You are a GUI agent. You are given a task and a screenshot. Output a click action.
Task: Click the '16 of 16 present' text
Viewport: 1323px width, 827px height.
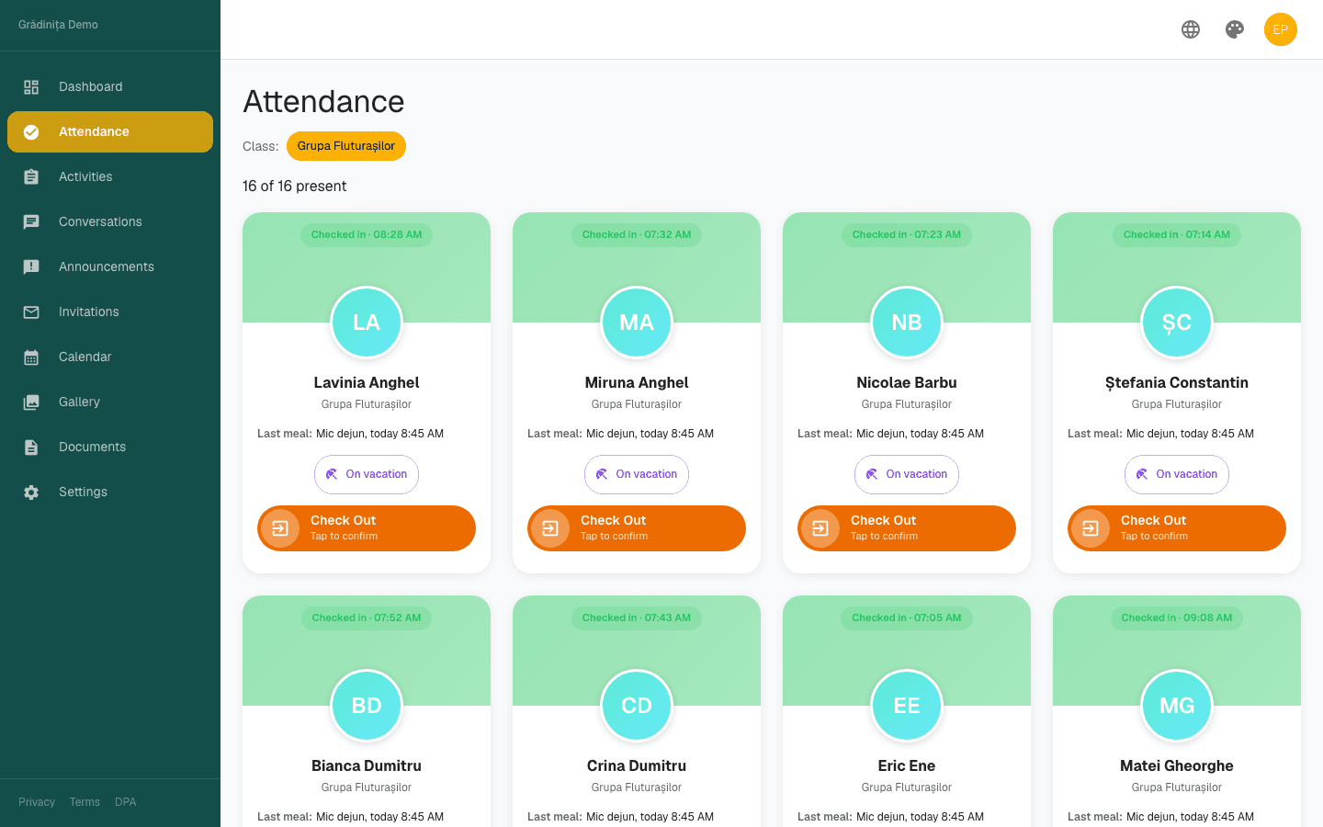[294, 187]
